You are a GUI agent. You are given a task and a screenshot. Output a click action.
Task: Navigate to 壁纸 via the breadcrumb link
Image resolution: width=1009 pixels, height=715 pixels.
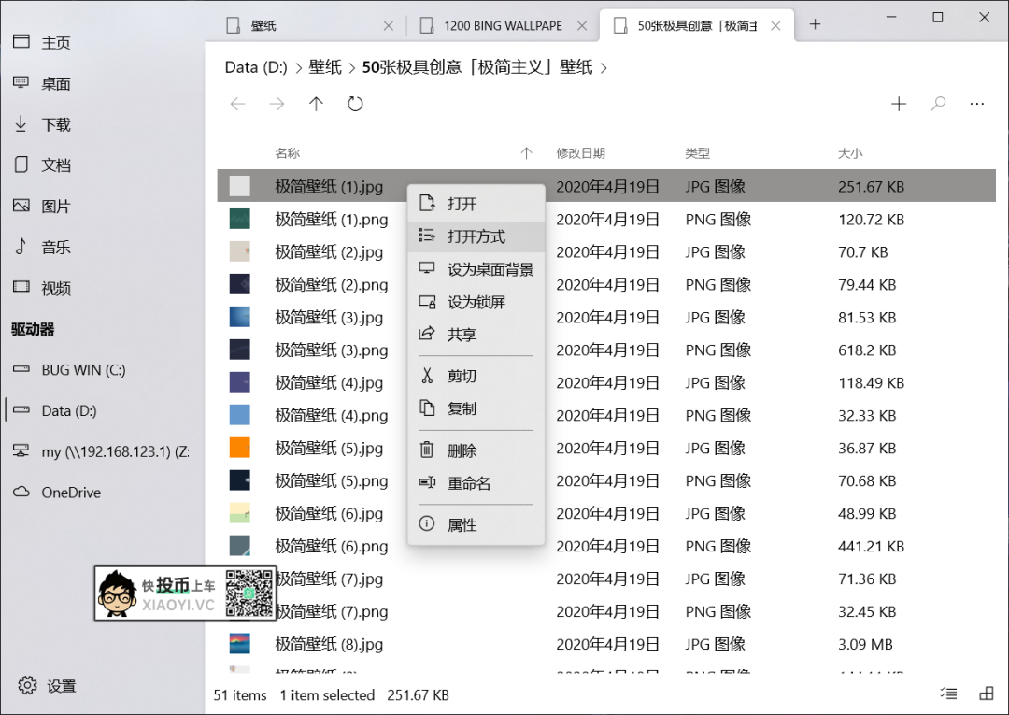point(325,67)
